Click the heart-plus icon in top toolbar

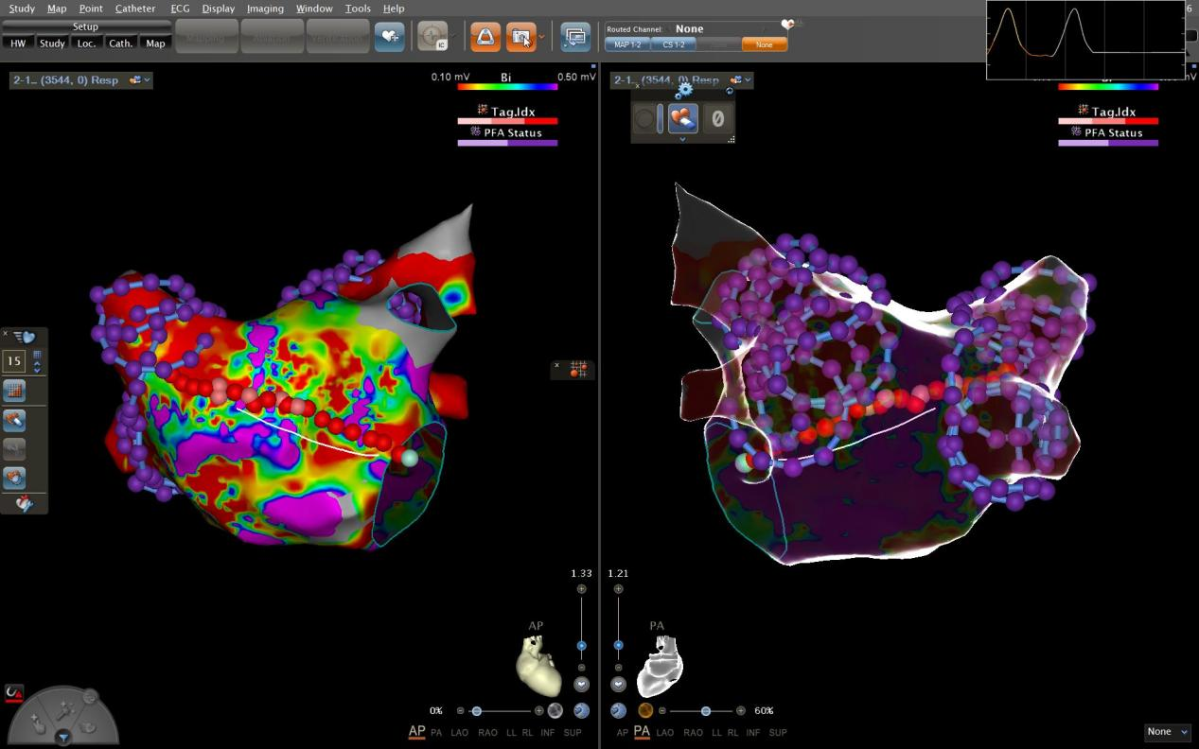coord(389,36)
